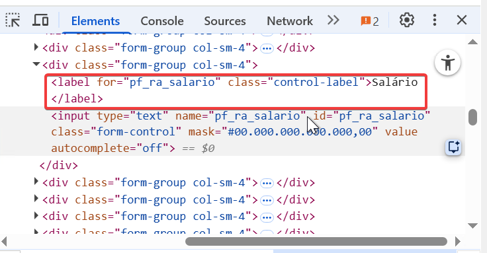Click the AI assistance icon beside input
The height and width of the screenshot is (253, 487).
pyautogui.click(x=453, y=147)
